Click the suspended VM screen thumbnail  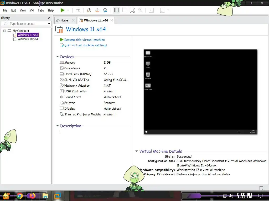[200, 92]
